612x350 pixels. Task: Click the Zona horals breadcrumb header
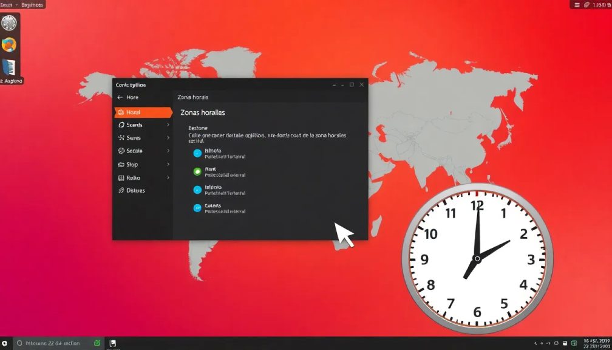click(193, 97)
